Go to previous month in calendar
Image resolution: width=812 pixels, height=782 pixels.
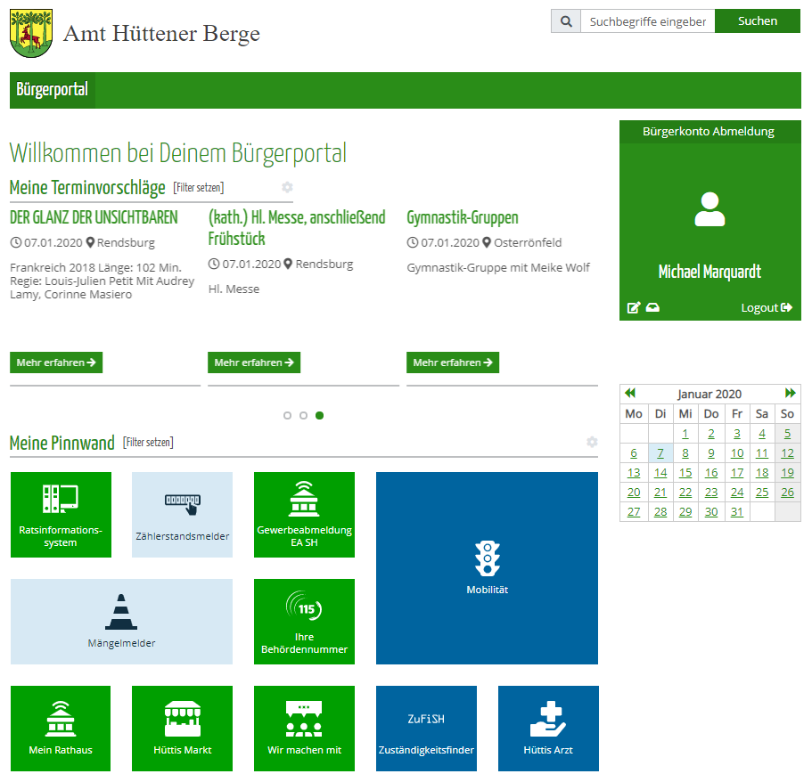(629, 393)
